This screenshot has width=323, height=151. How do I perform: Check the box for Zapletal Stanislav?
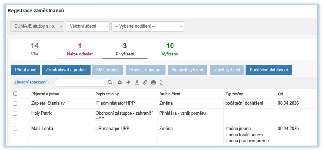15,103
